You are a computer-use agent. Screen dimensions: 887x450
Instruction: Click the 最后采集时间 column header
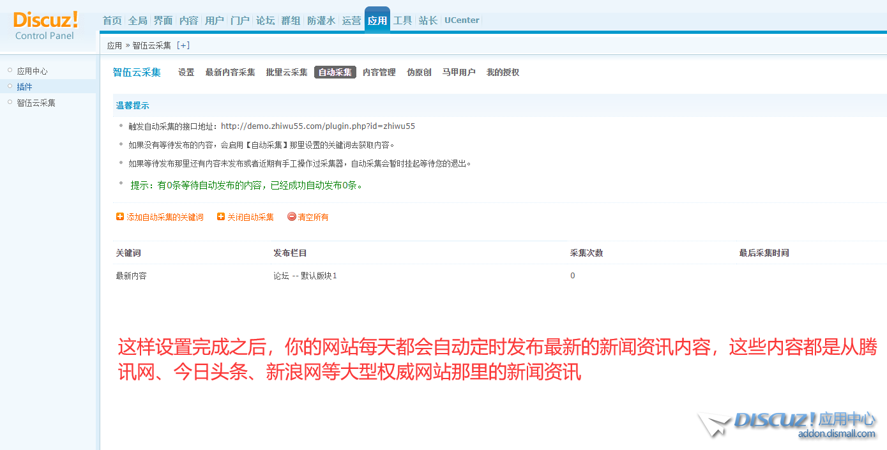click(x=764, y=253)
